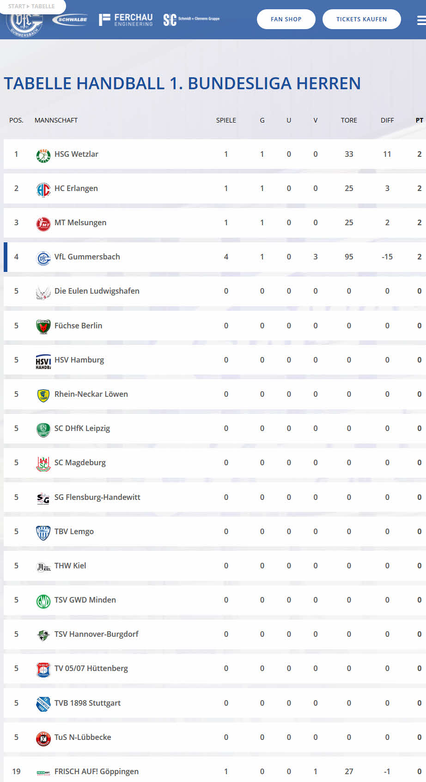Viewport: 426px width, 782px height.
Task: Click the PT column header
Action: 419,120
